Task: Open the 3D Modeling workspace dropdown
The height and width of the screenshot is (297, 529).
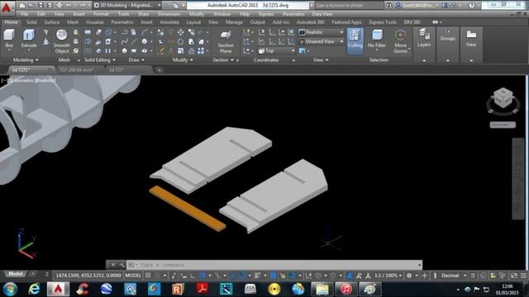Action: coord(127,6)
